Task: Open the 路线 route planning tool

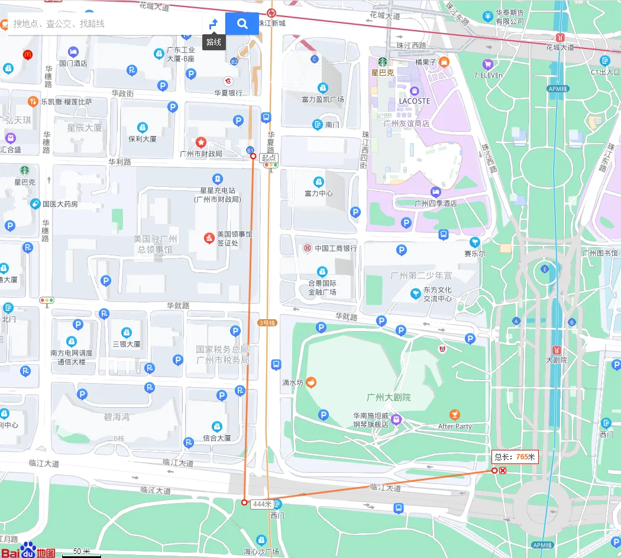Action: pos(213,24)
